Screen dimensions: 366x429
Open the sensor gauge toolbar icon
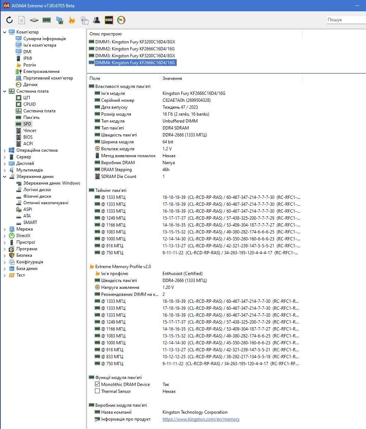(121, 20)
